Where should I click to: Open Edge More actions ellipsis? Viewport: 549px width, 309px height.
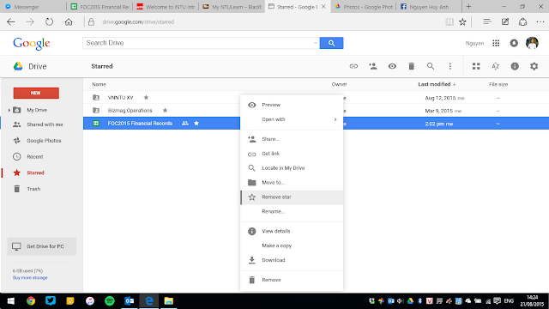[540, 21]
